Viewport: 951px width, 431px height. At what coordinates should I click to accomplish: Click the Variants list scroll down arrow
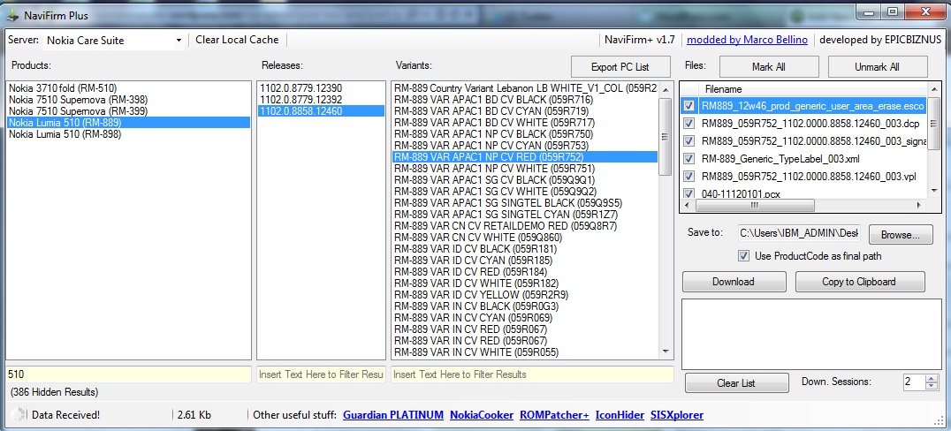tap(666, 351)
